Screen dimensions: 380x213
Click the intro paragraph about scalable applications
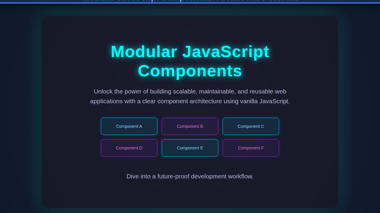[190, 96]
